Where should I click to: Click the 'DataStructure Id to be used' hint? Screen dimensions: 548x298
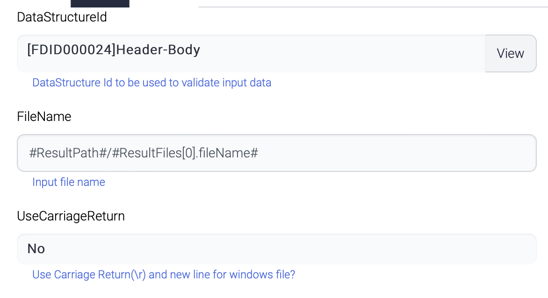[151, 83]
